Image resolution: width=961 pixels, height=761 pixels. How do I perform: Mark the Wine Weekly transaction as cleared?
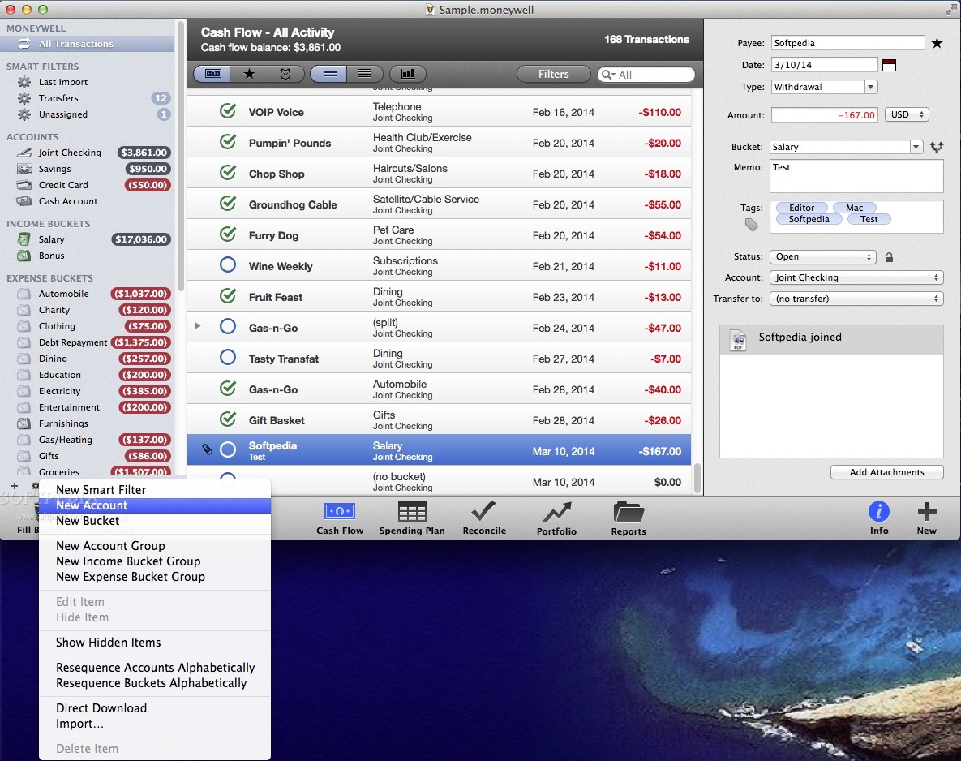tap(228, 266)
